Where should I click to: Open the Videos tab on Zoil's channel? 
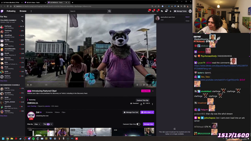(x=57, y=112)
